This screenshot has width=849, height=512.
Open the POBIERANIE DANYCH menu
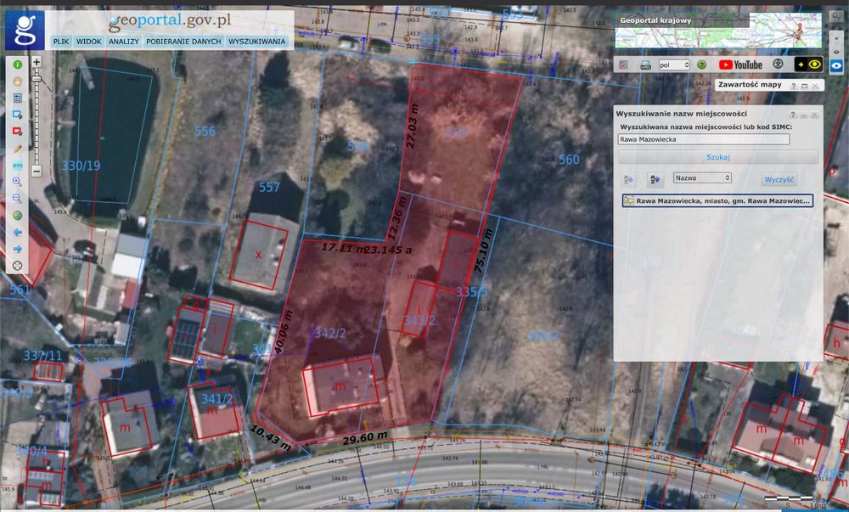[x=183, y=41]
